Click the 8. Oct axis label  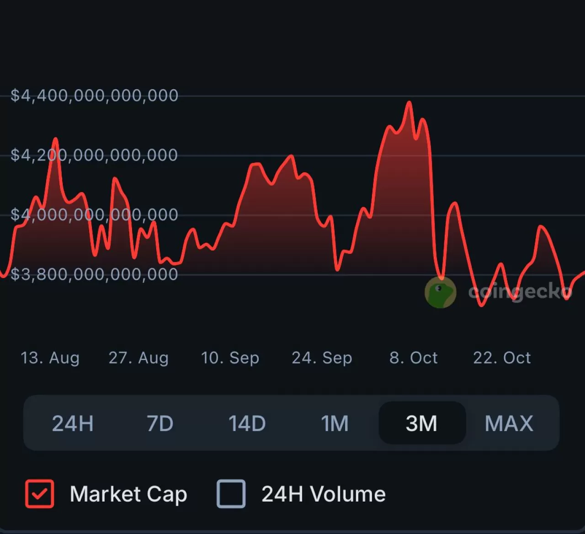pos(413,358)
